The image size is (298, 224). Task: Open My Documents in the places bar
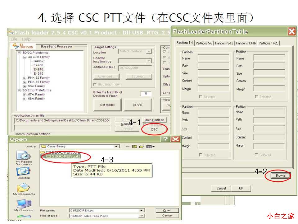coord(24,189)
